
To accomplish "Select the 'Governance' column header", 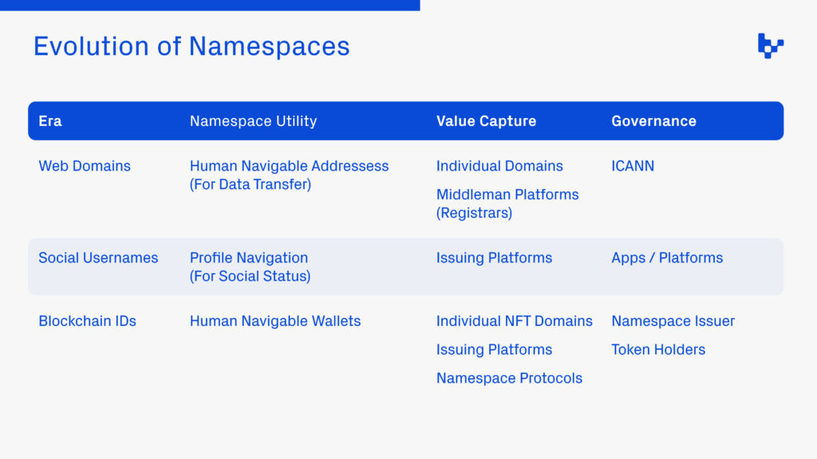I will (x=653, y=121).
